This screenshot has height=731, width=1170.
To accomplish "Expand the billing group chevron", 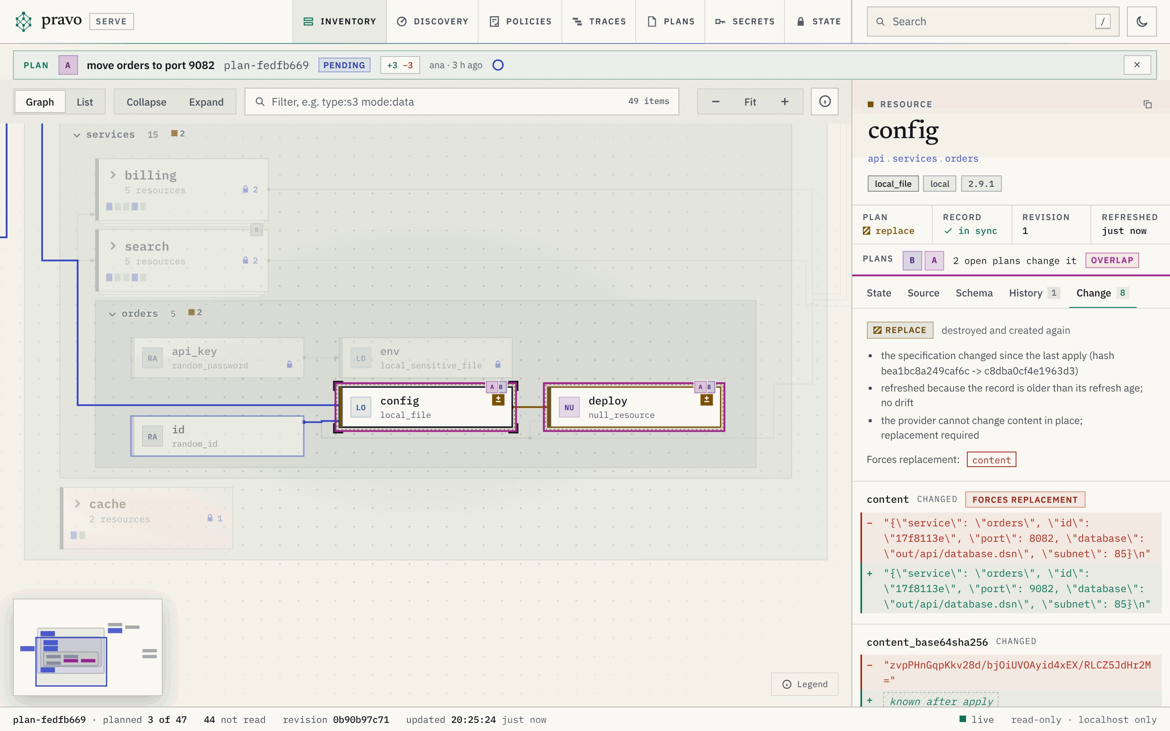I will (113, 175).
